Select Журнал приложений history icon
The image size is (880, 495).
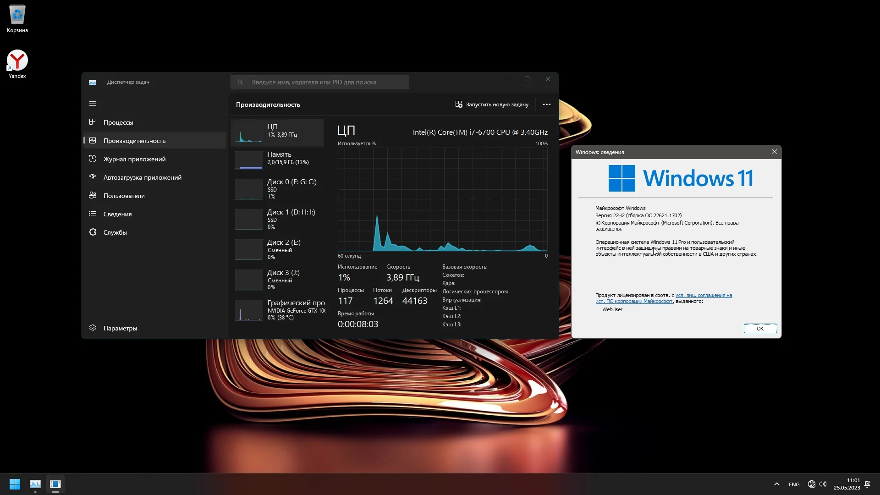click(93, 159)
